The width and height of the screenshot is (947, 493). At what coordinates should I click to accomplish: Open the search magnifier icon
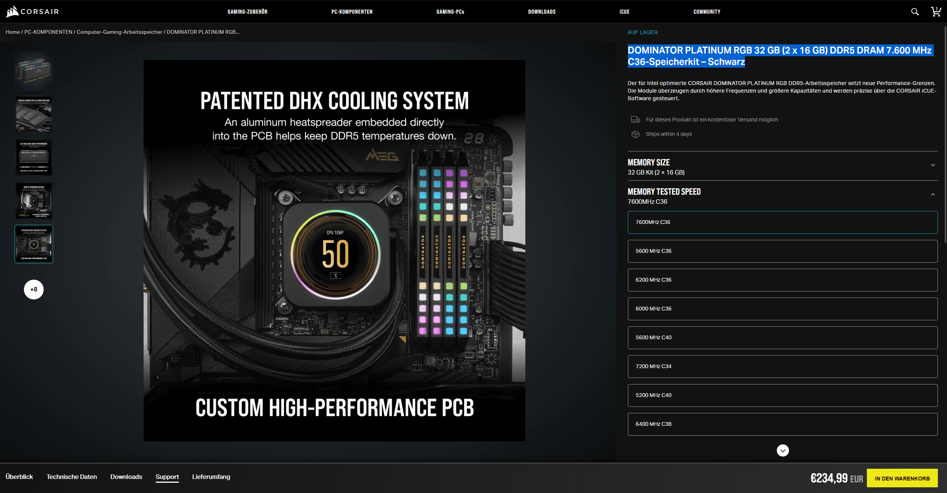coord(915,12)
